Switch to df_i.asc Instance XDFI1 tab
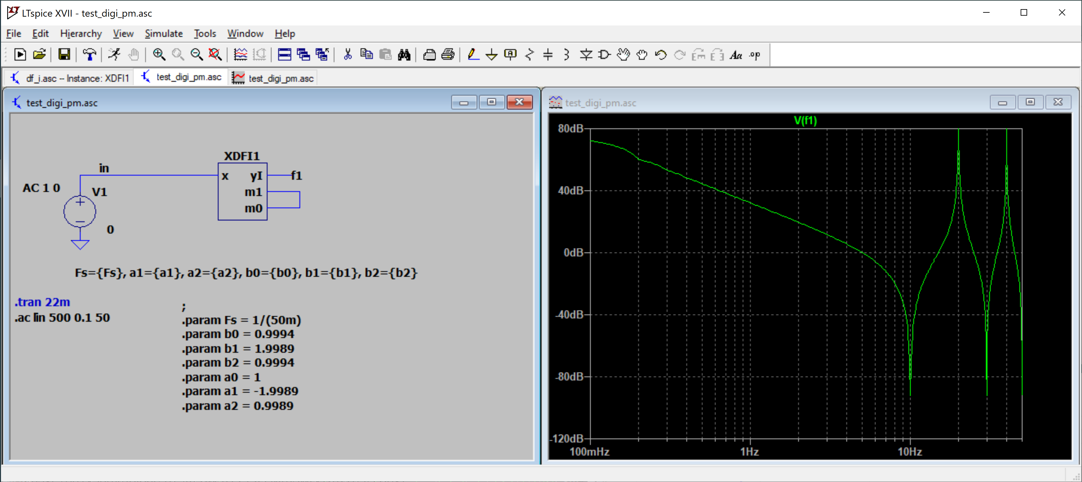This screenshot has width=1082, height=482. coord(70,78)
